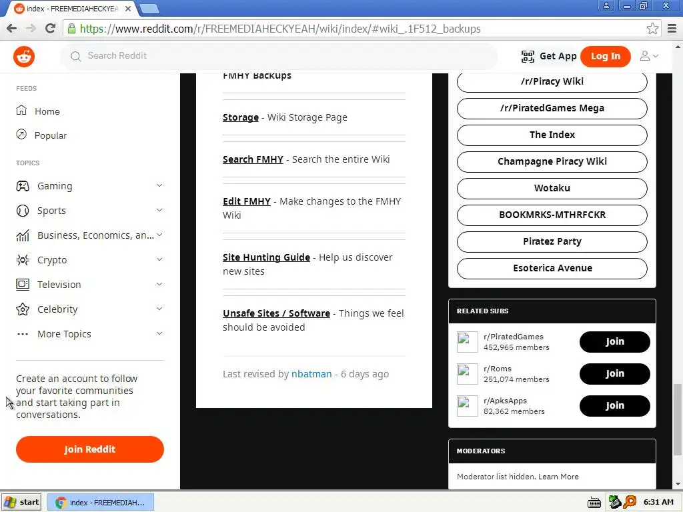Click the Sports ball icon
Screen dimensions: 683x512
pos(23,211)
